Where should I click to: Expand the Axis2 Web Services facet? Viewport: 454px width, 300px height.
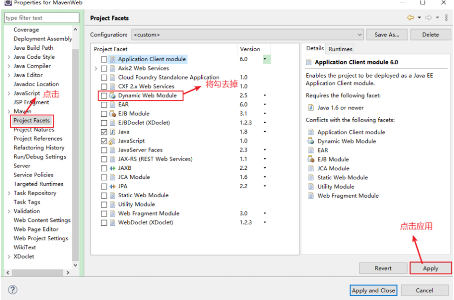[96, 69]
